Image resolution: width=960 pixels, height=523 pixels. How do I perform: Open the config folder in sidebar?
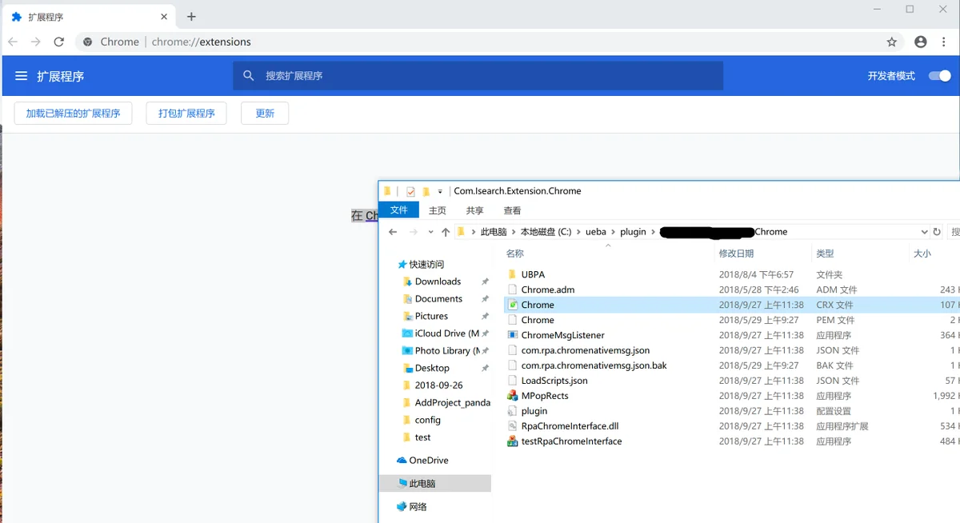click(428, 420)
